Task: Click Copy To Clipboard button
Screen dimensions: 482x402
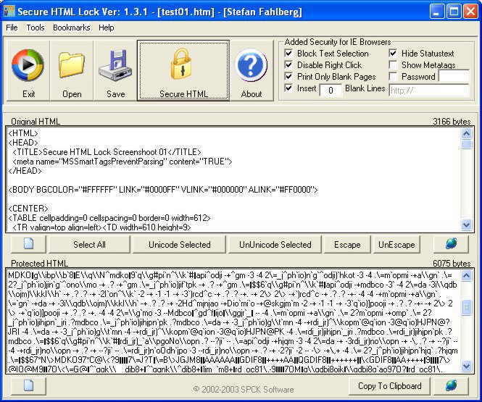Action: [389, 386]
